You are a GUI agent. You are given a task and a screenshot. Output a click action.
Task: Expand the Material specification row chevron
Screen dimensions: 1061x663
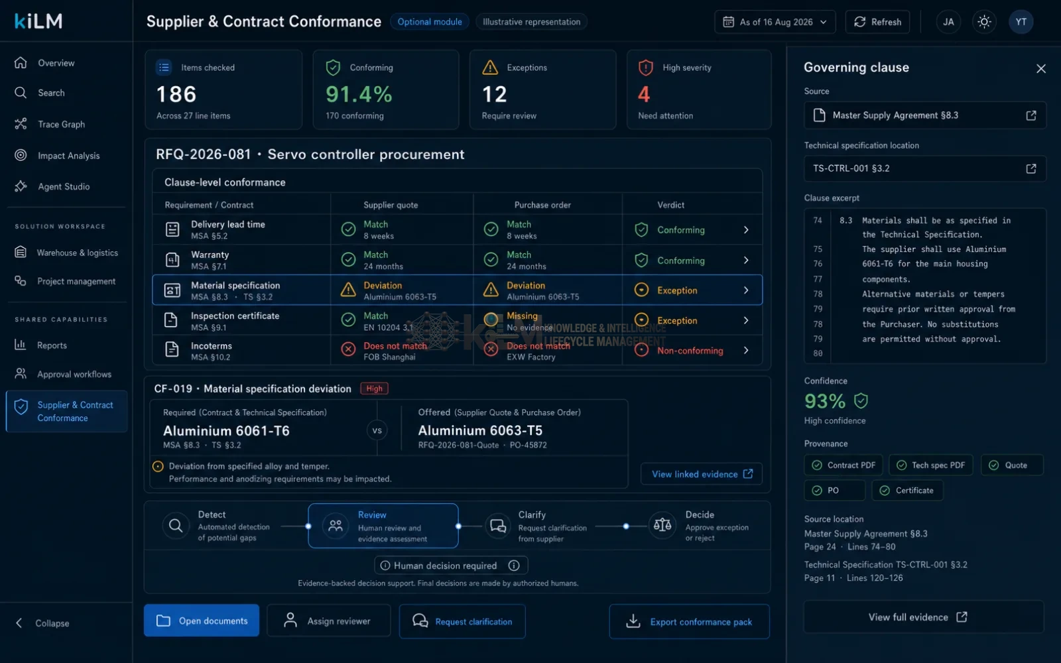tap(746, 290)
